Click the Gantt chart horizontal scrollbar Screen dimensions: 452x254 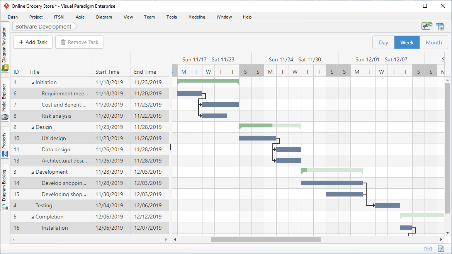tap(265, 239)
